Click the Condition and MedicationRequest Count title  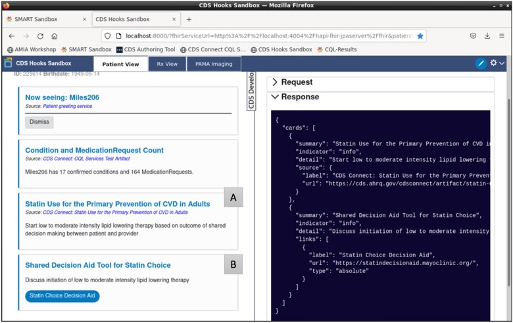pyautogui.click(x=94, y=150)
